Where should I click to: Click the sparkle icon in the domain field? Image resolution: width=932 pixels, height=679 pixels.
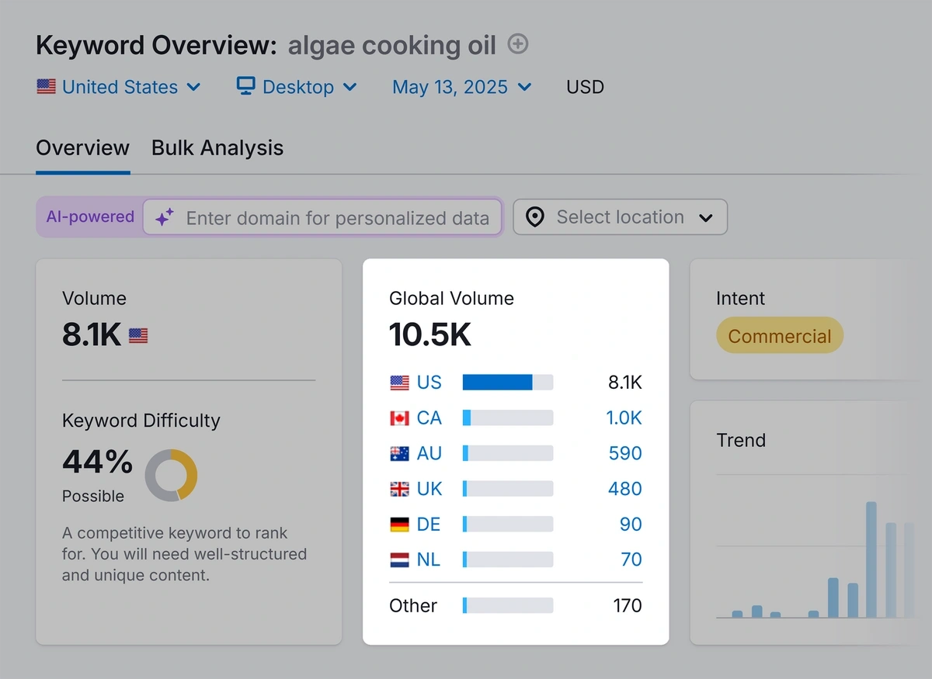[x=164, y=218]
